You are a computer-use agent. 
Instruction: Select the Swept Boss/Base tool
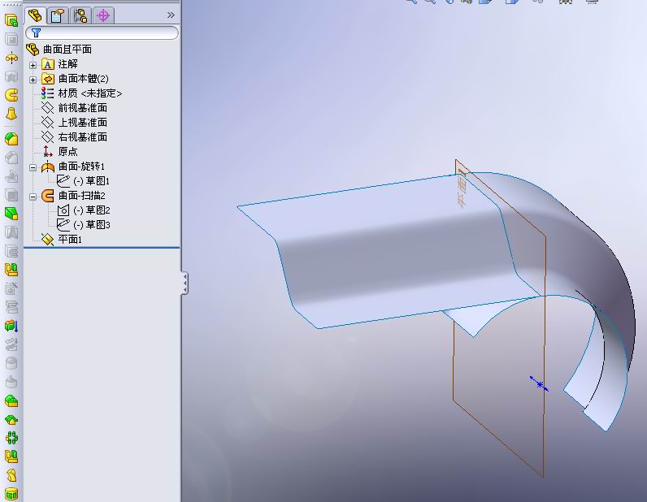(x=11, y=95)
